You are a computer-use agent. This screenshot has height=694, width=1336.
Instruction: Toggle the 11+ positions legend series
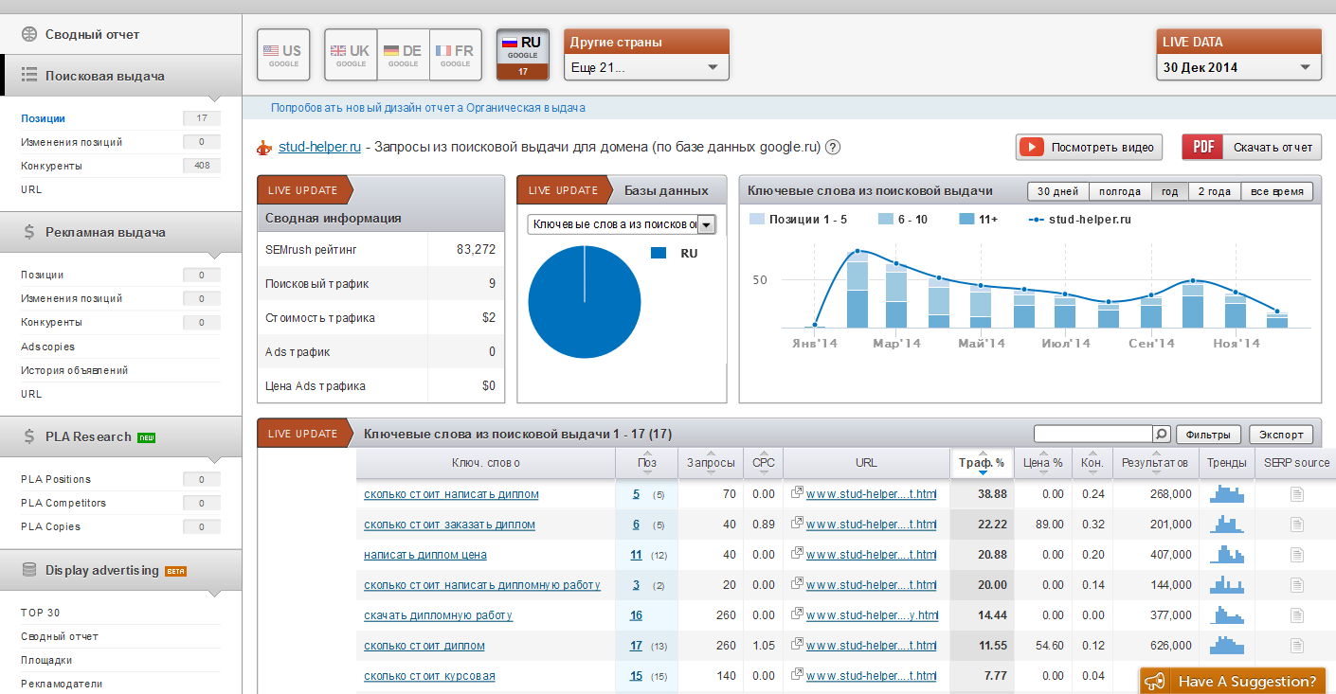point(978,219)
